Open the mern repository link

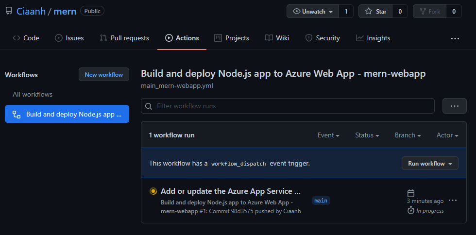coord(65,12)
